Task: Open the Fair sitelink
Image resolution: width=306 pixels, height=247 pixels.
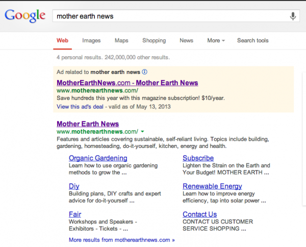Action: 75,214
